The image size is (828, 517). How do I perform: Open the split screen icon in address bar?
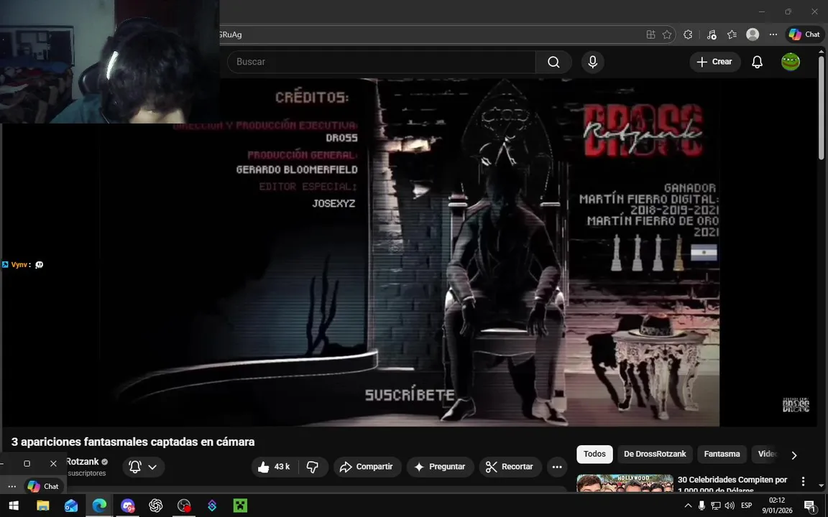[x=650, y=34]
